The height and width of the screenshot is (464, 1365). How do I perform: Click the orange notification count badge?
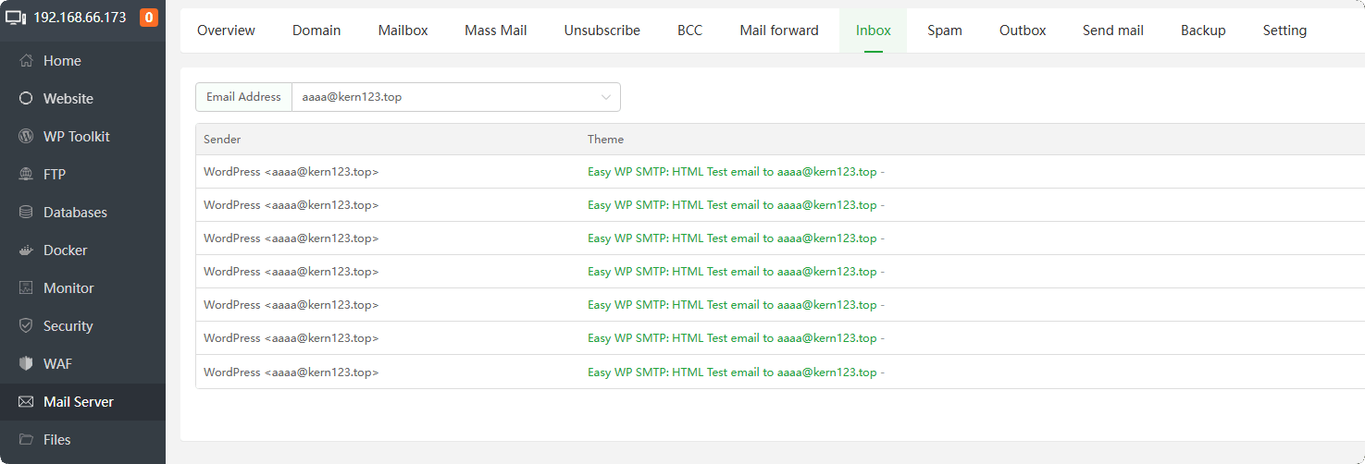(x=149, y=18)
